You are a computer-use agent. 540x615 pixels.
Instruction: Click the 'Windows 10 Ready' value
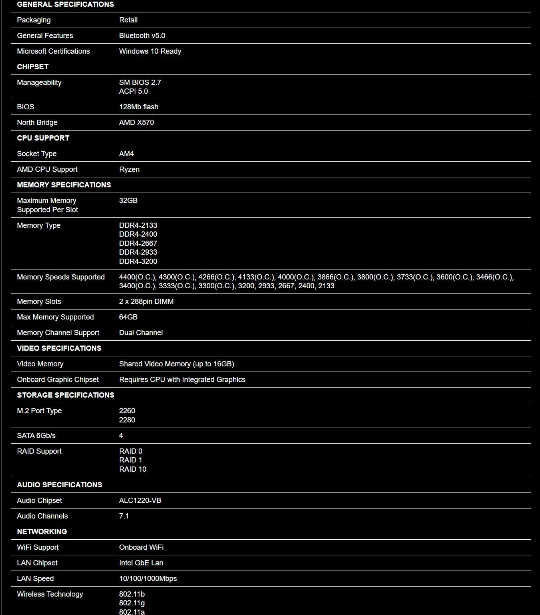coord(150,51)
